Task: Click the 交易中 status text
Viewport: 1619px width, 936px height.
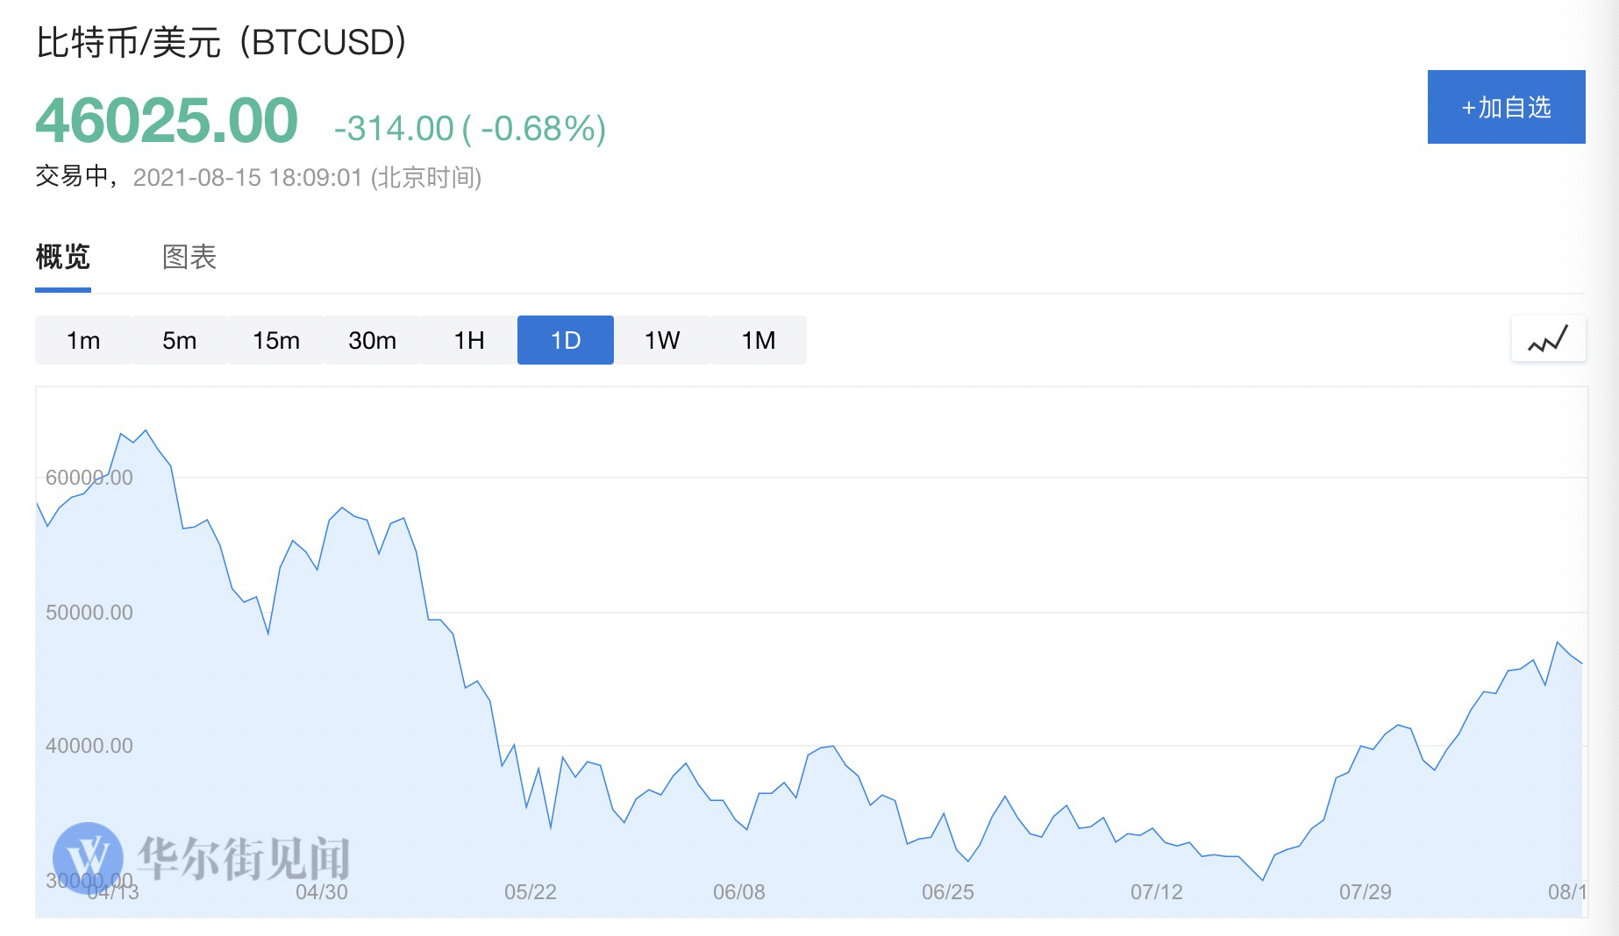Action: [x=71, y=176]
